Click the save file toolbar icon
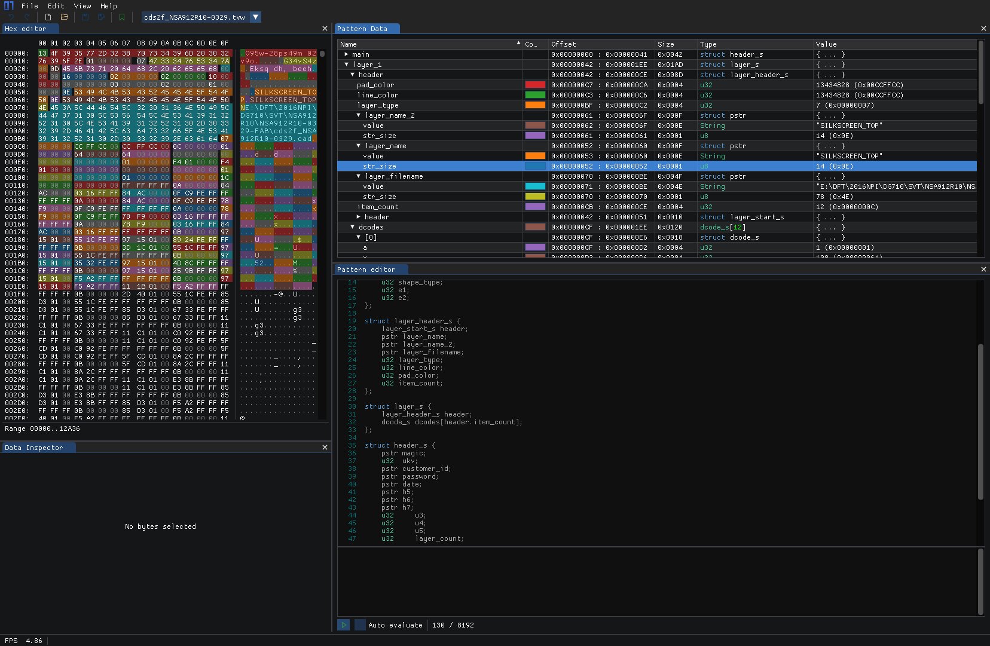990x646 pixels. coord(85,17)
